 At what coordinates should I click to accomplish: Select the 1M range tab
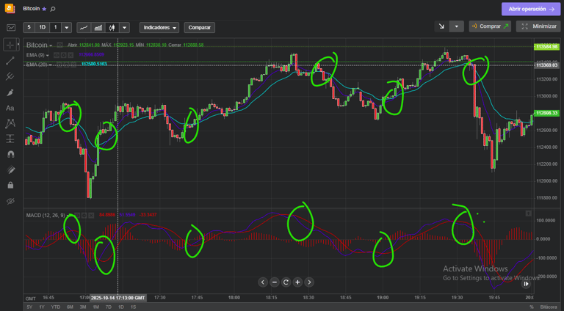point(95,307)
